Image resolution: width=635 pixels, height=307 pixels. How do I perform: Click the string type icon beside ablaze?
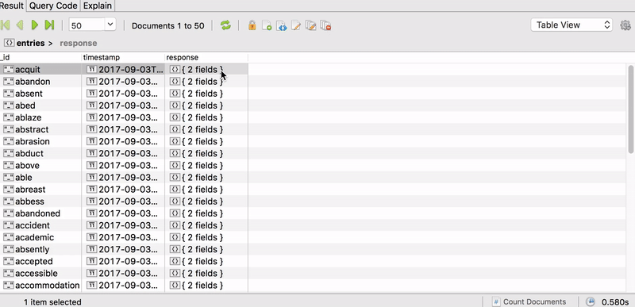pyautogui.click(x=9, y=117)
